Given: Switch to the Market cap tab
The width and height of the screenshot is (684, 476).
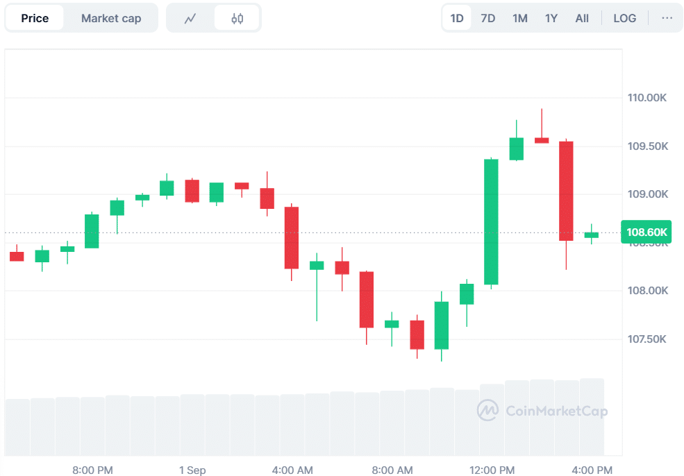Looking at the screenshot, I should pos(111,18).
